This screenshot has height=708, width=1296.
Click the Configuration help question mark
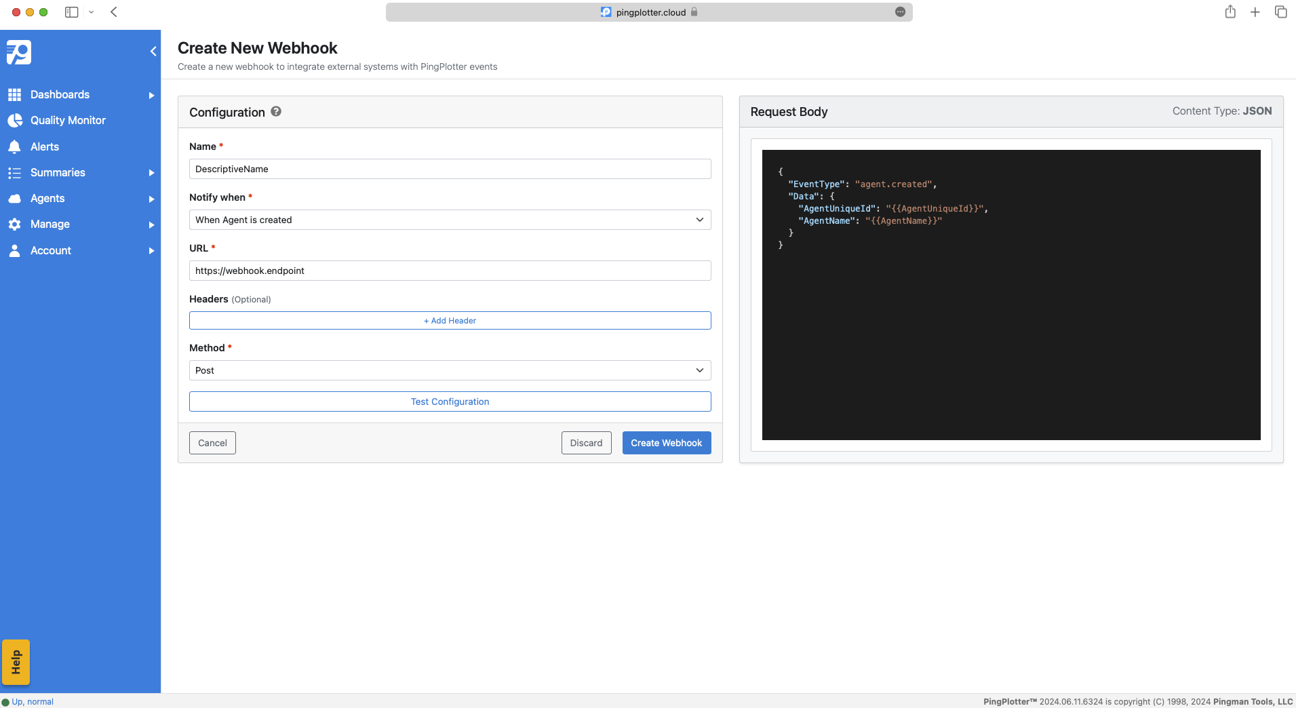[x=275, y=111]
